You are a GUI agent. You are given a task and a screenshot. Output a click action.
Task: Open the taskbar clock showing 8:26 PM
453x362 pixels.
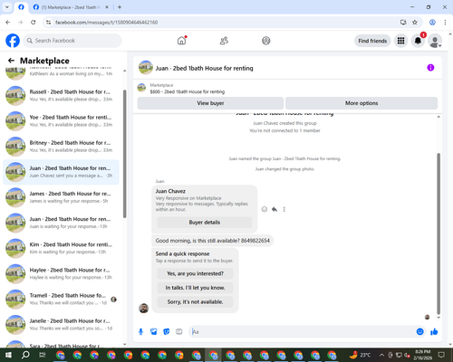[x=422, y=355]
